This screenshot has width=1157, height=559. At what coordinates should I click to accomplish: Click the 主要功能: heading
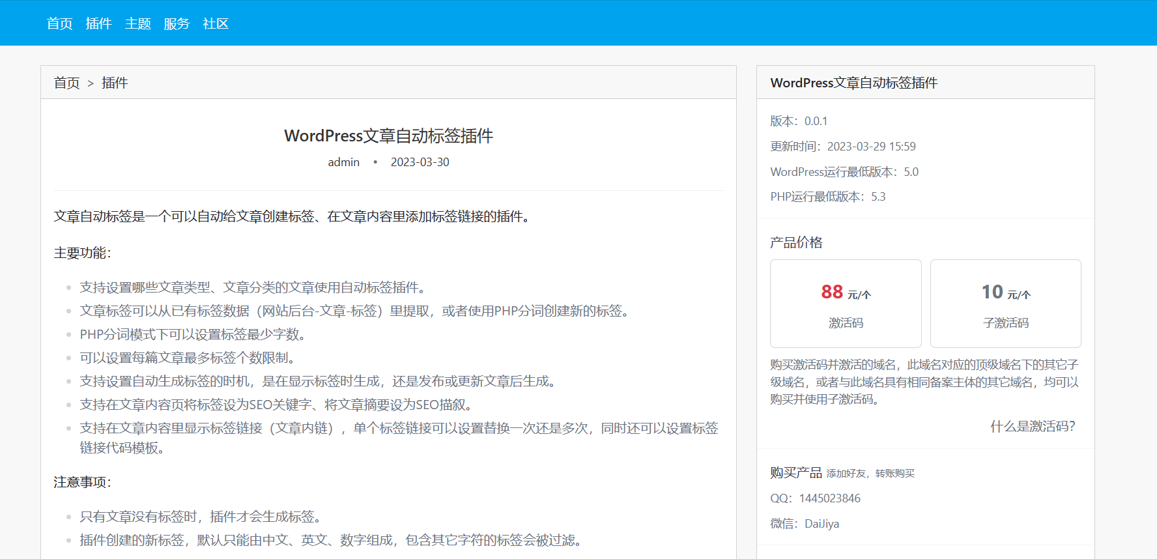(83, 253)
